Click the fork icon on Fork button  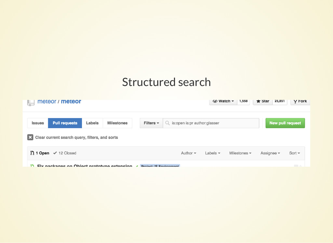tap(295, 101)
